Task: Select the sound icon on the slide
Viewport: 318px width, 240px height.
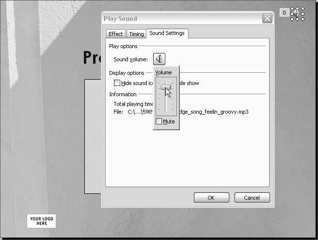Action: (x=297, y=14)
